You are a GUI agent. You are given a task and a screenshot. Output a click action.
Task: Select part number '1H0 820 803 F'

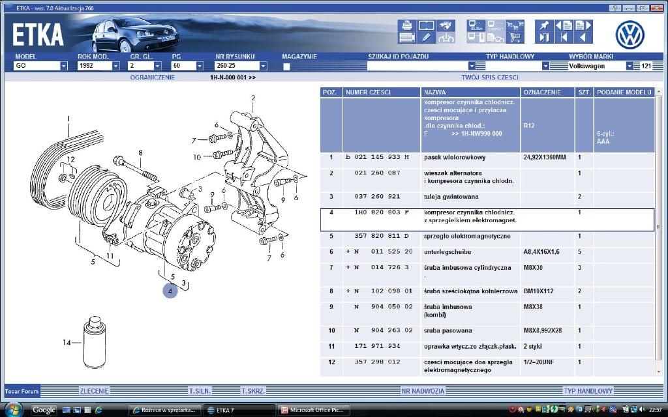[x=382, y=212]
